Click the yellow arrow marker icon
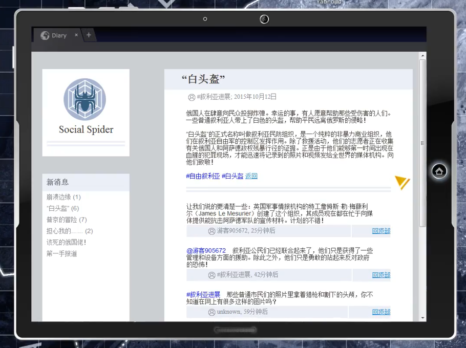466x348 pixels. tap(402, 182)
